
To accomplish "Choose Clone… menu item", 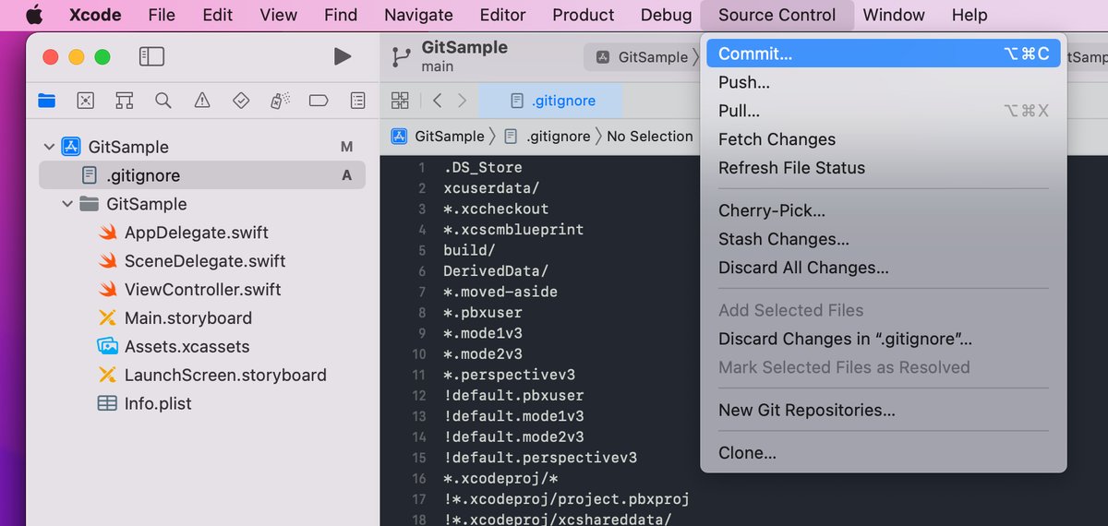I will point(884,453).
